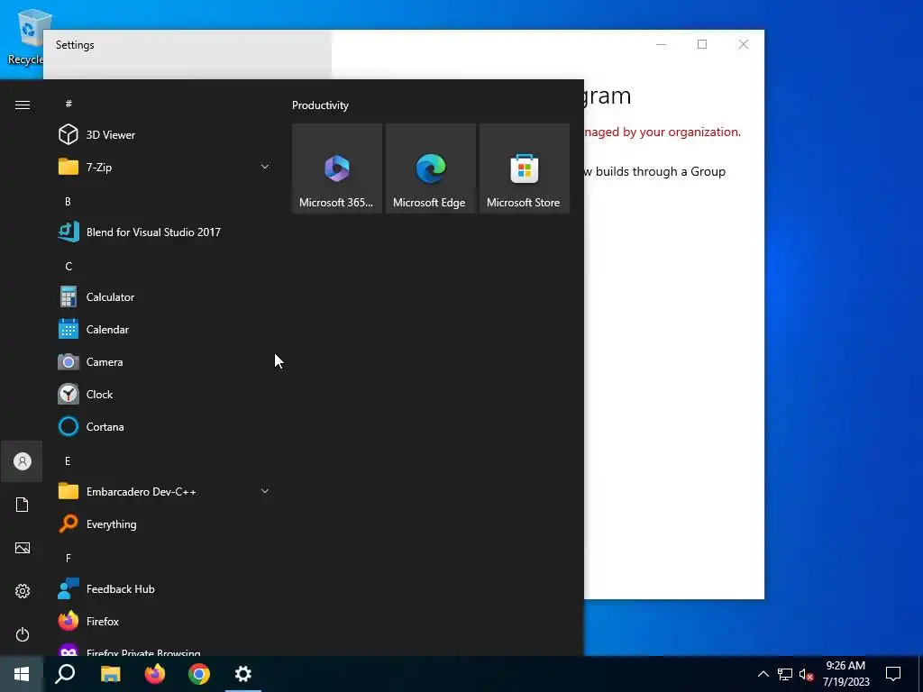Jump to apps via the # letter header
The width and height of the screenshot is (923, 692).
tap(69, 104)
